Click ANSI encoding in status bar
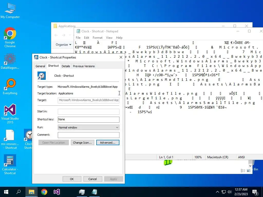The width and height of the screenshot is (263, 197). tap(241, 157)
